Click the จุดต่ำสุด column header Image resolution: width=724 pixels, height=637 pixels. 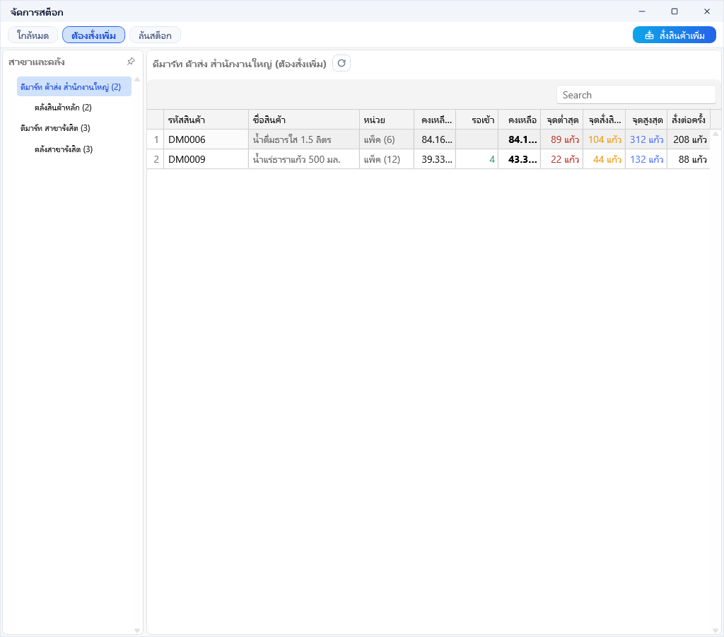pyautogui.click(x=561, y=120)
